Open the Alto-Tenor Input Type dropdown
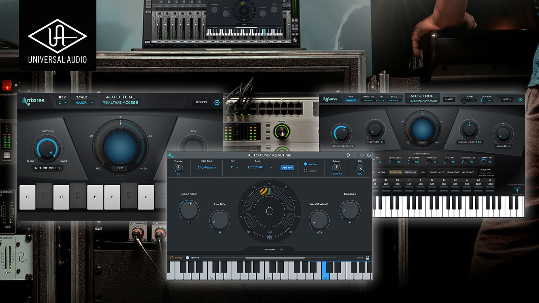Image resolution: width=539 pixels, height=303 pixels. 207,167
